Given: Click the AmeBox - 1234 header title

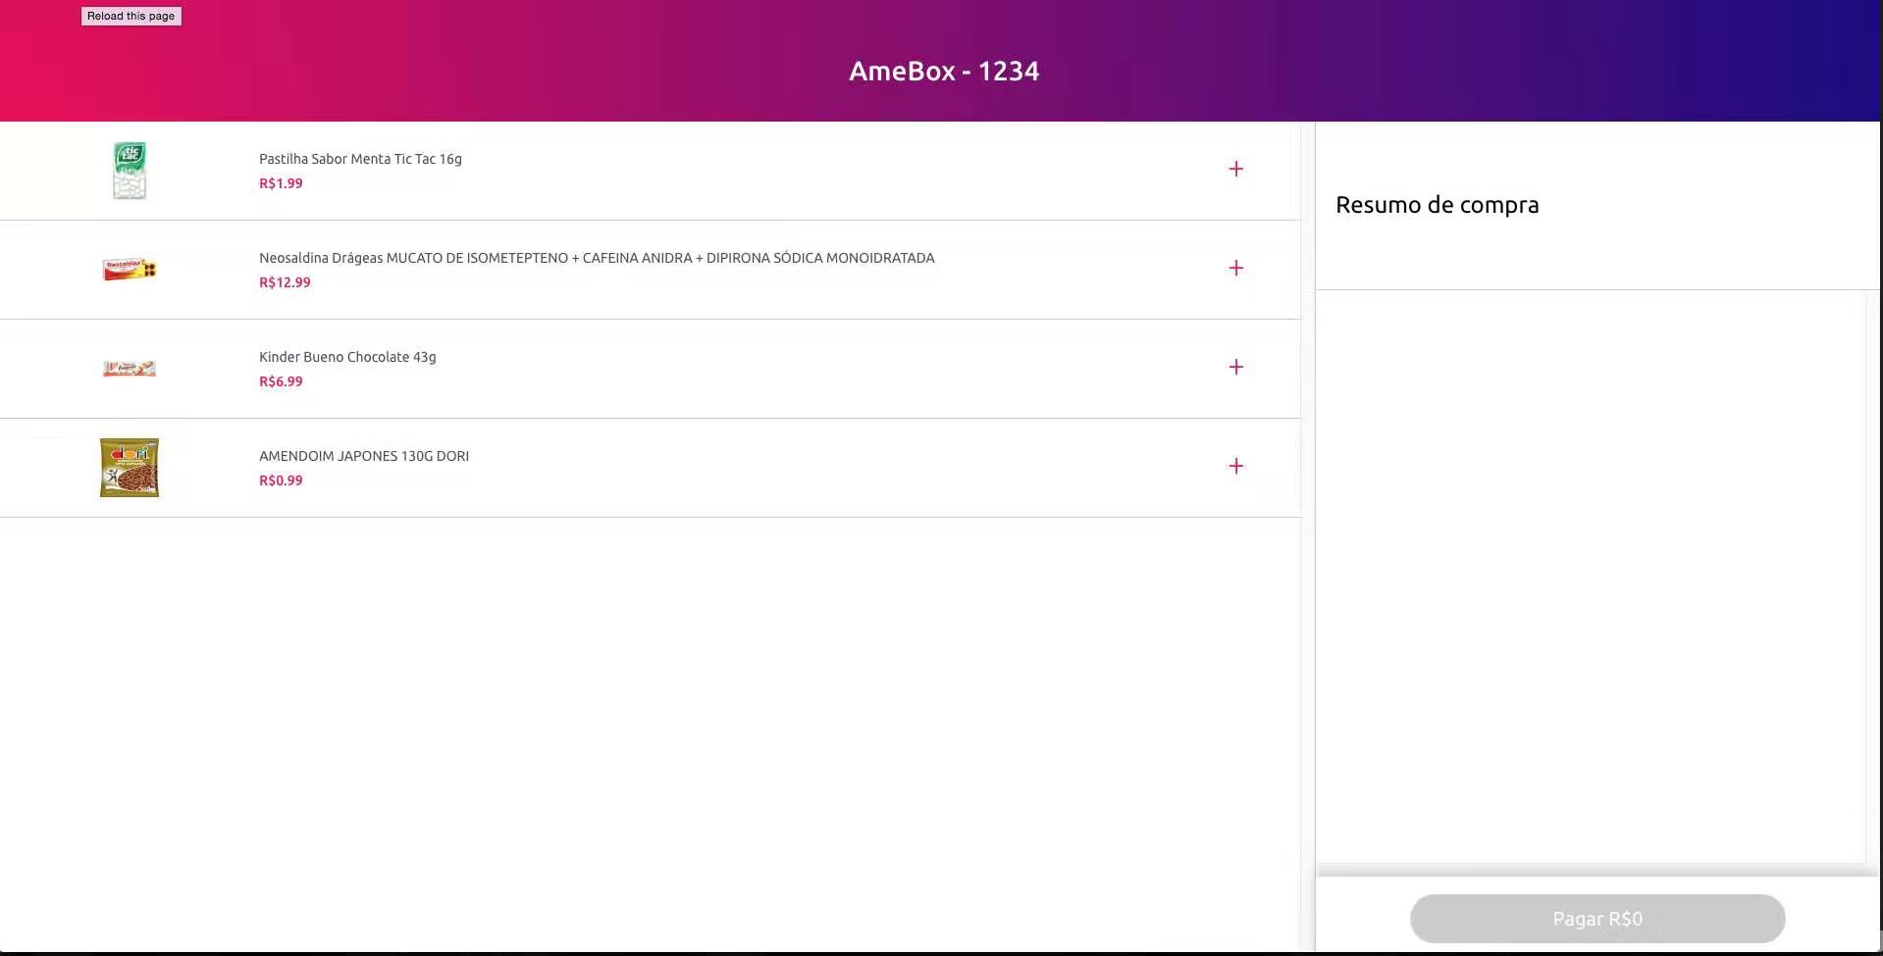Looking at the screenshot, I should 943,72.
